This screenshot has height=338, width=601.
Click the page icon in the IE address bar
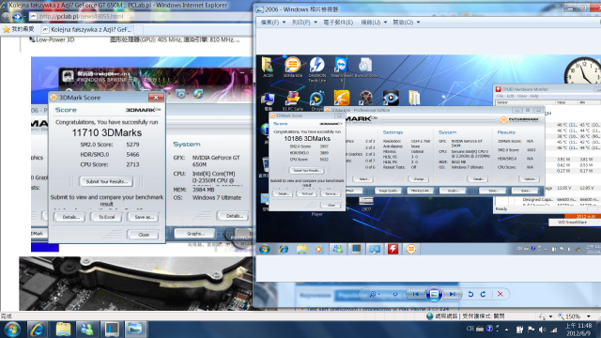click(x=34, y=17)
